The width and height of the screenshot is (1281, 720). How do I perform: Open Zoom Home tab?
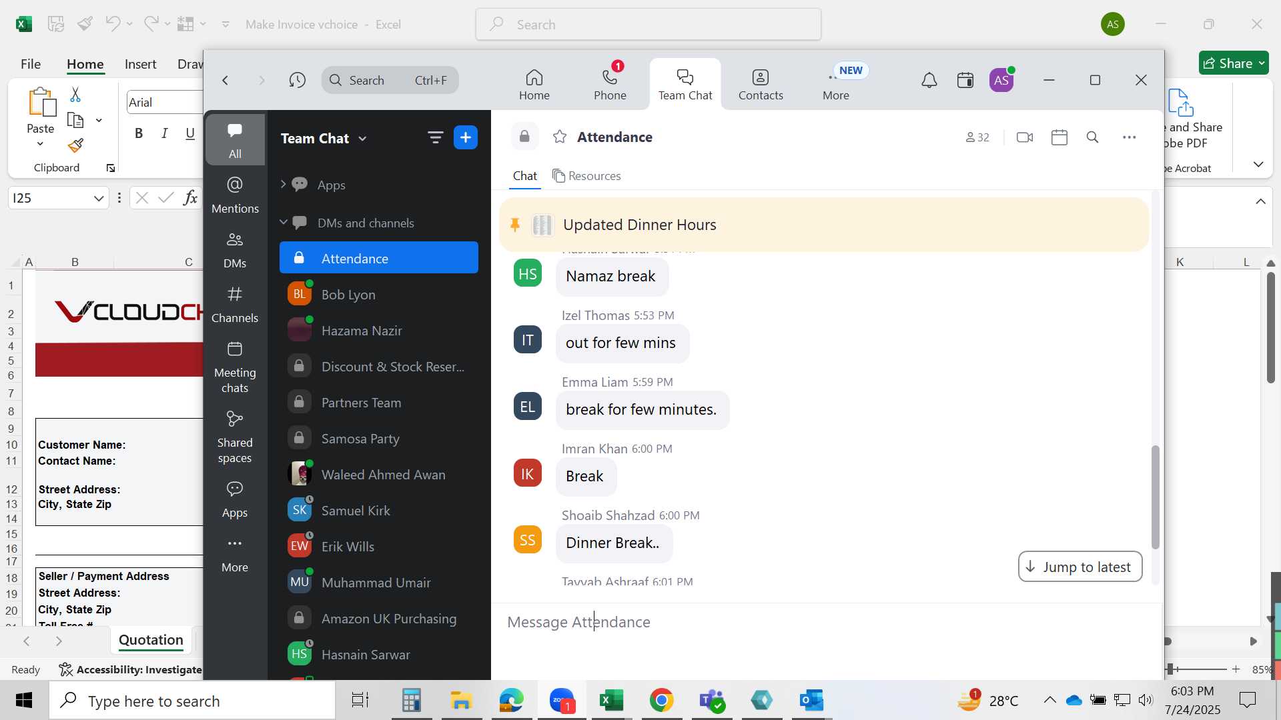coord(534,85)
